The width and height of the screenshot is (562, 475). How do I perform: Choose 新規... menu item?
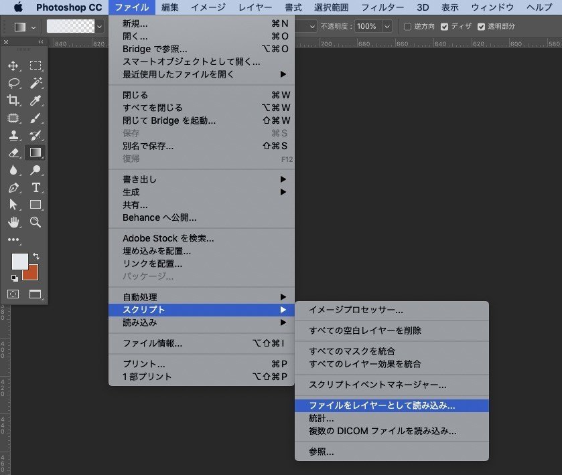[202, 23]
